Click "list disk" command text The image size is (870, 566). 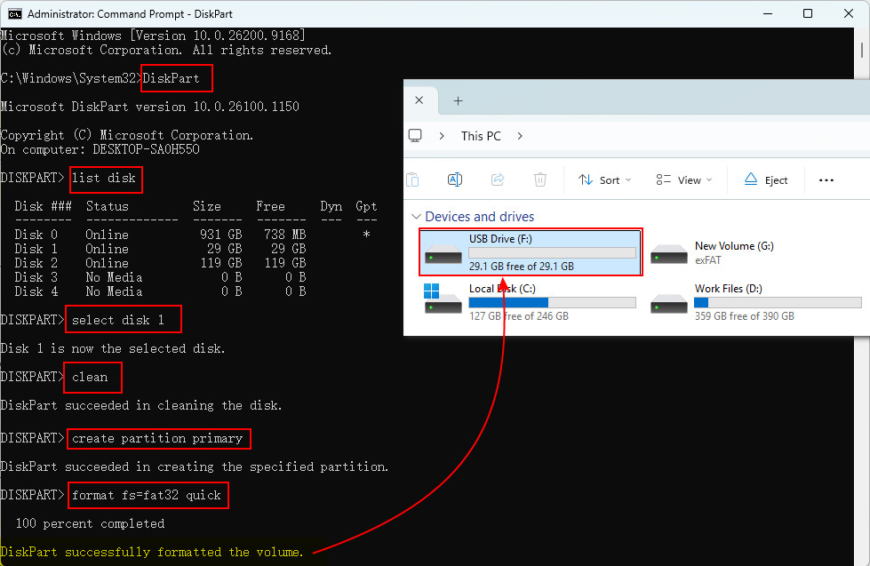(x=104, y=178)
